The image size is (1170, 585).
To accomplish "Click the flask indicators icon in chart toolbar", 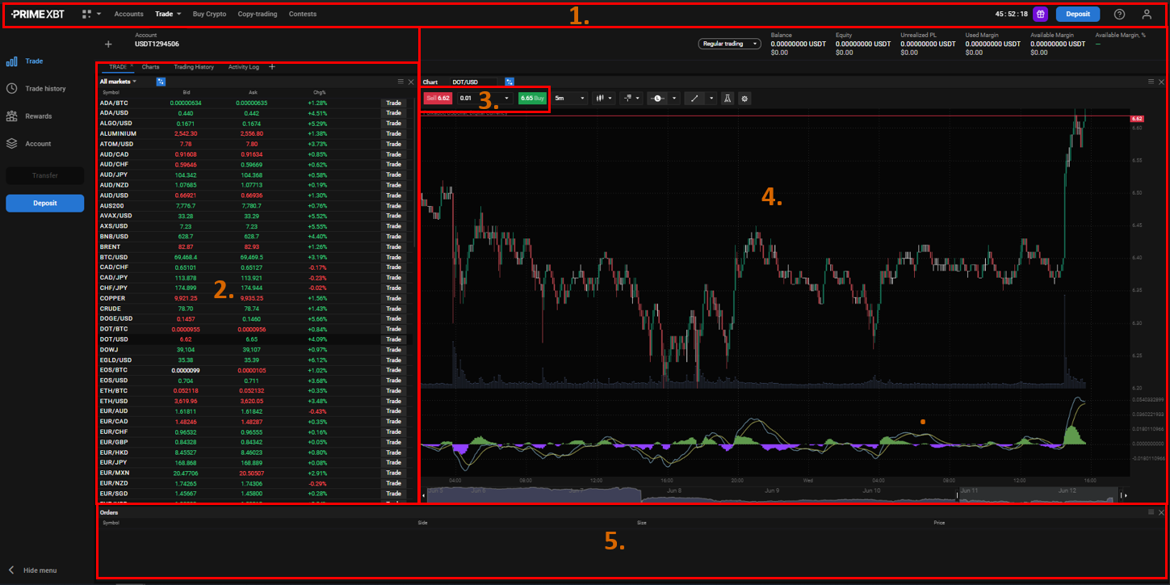I will tap(727, 98).
